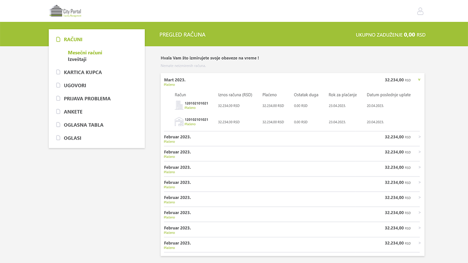Expand the second Februar 2023 row arrow

pyautogui.click(x=419, y=152)
